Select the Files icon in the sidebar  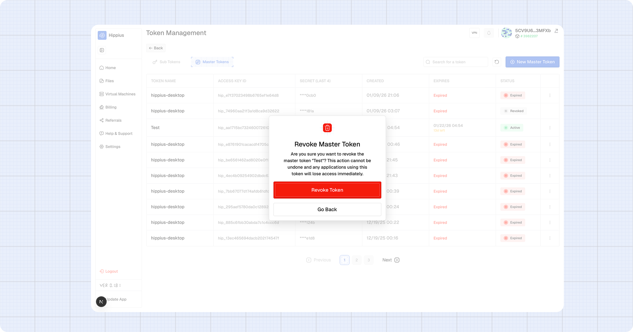point(101,81)
